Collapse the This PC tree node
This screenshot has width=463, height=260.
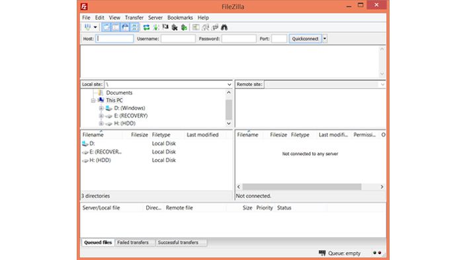tap(93, 100)
